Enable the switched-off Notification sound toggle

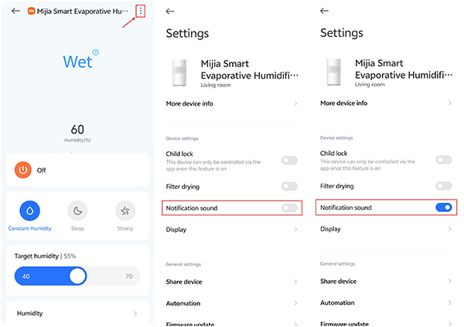pos(289,207)
